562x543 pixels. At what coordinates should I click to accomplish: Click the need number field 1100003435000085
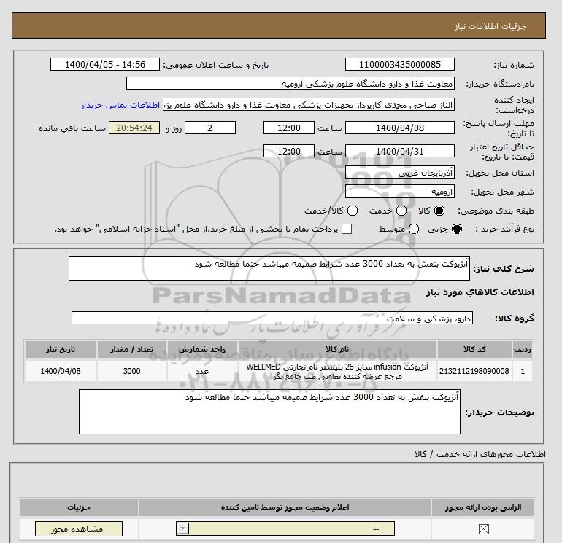tap(399, 64)
